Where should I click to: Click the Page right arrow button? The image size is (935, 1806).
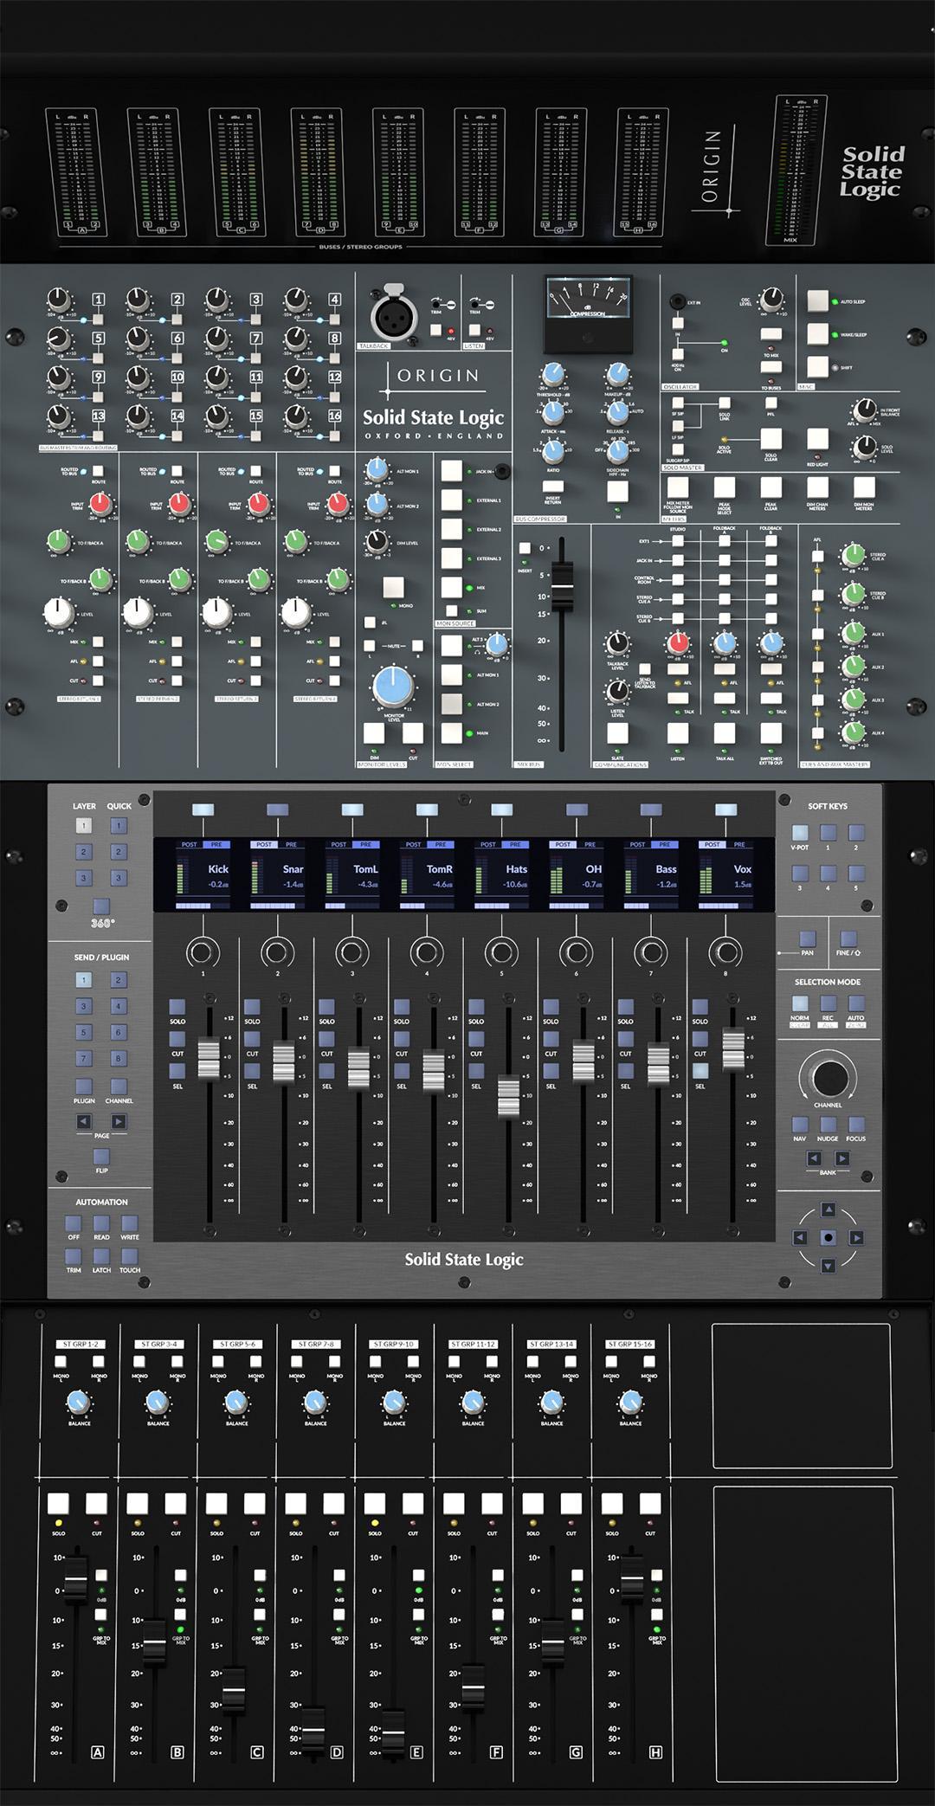(119, 1121)
